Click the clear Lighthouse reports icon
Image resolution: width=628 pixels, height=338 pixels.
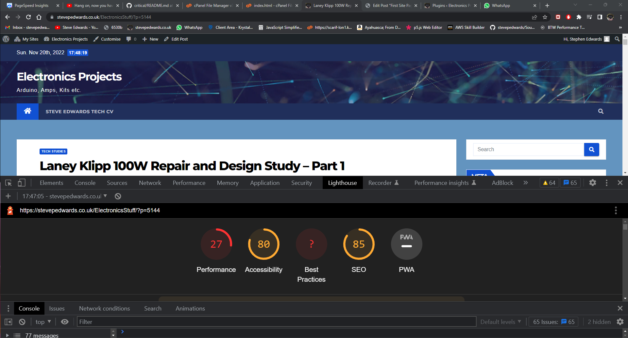click(118, 196)
